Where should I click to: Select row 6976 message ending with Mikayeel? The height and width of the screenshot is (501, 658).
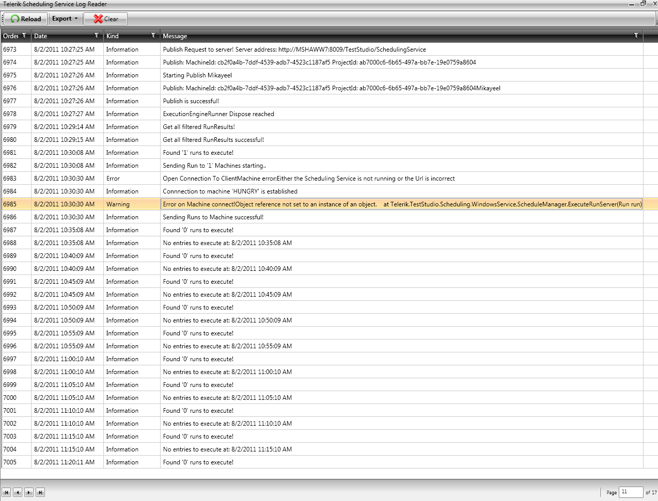point(332,88)
